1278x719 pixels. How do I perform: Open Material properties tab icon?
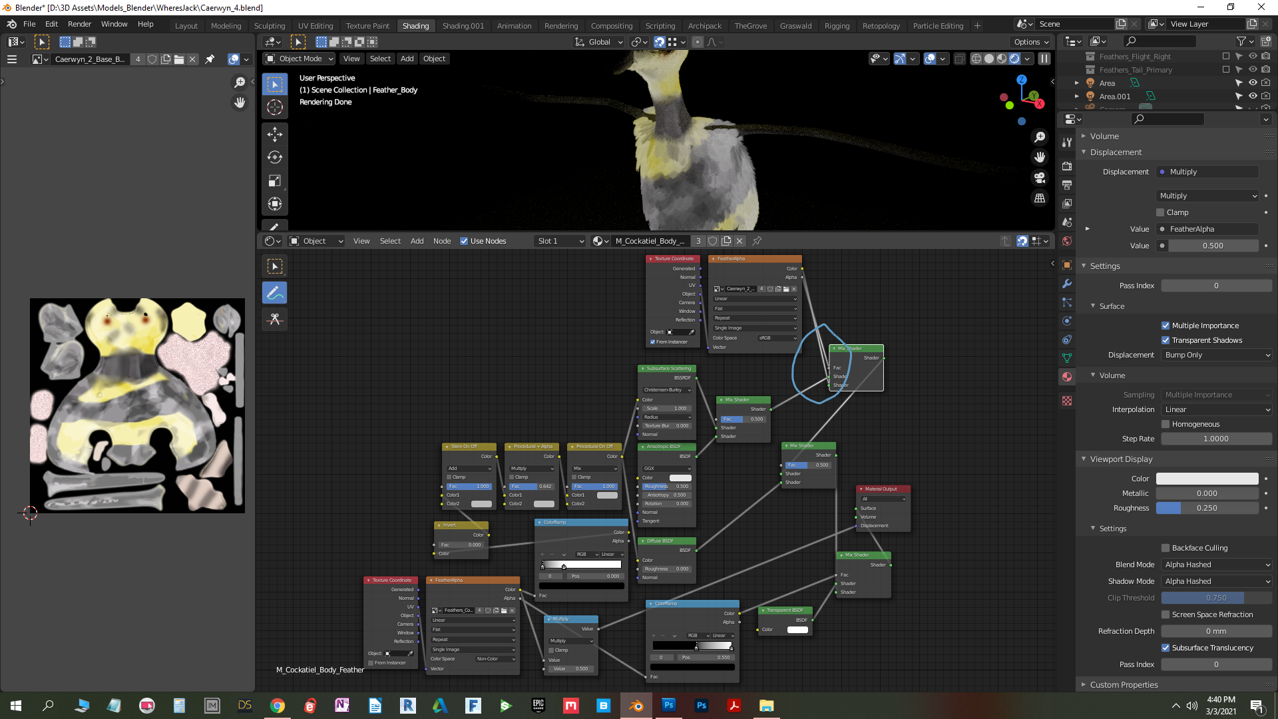click(x=1067, y=377)
